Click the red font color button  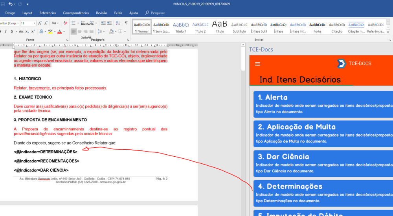(59, 31)
